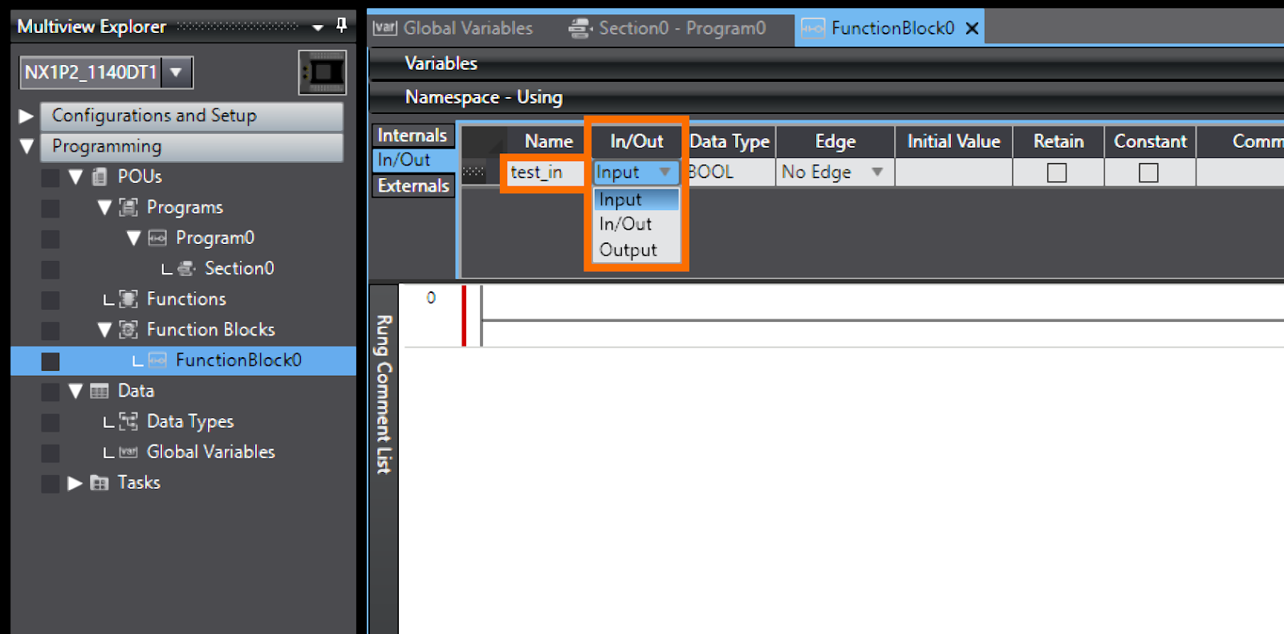Click the Data table icon
Image resolution: width=1284 pixels, height=634 pixels.
coord(100,391)
